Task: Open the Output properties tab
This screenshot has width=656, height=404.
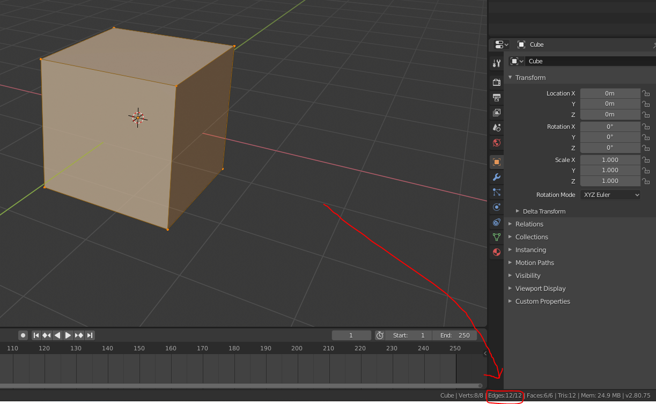Action: pyautogui.click(x=497, y=98)
